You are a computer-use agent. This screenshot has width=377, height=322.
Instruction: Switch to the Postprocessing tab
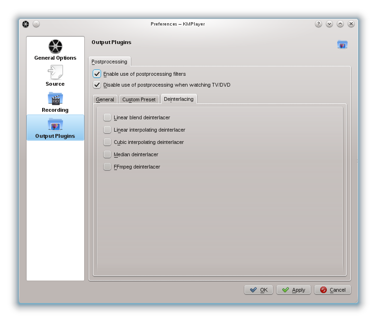pos(109,62)
